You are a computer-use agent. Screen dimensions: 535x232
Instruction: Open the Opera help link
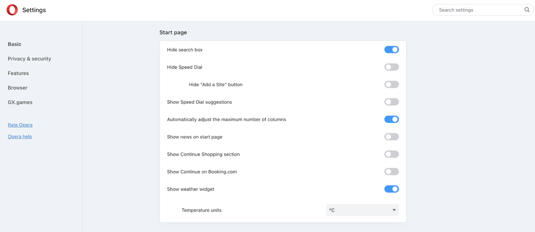[20, 136]
